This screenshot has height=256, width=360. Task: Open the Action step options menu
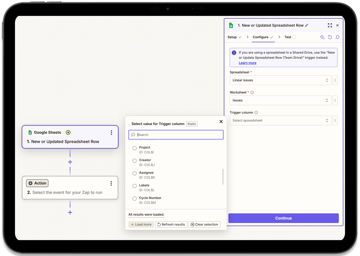111,183
